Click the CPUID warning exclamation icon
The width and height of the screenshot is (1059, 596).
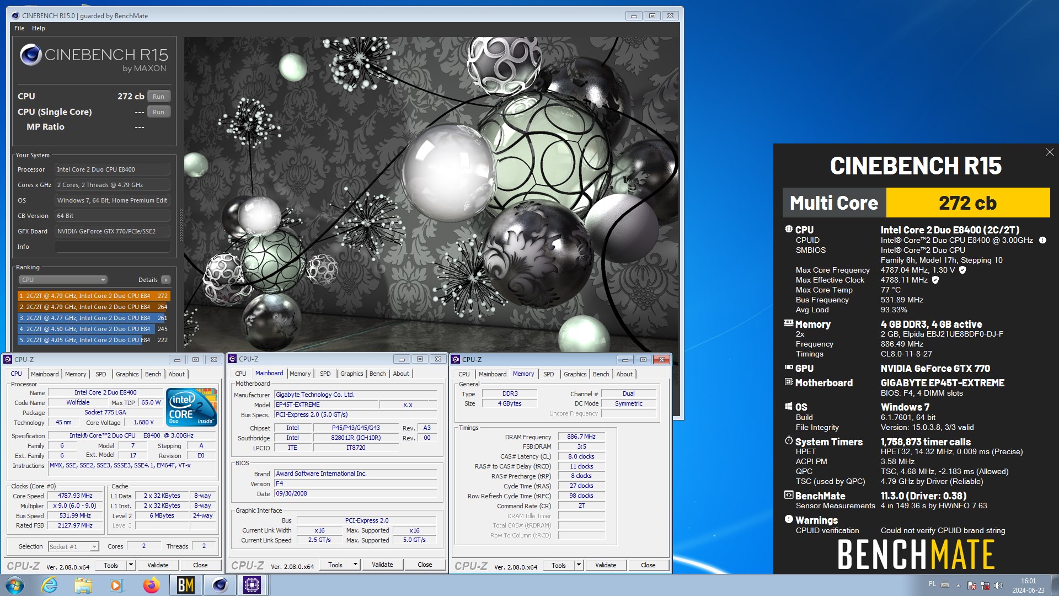pos(1042,240)
